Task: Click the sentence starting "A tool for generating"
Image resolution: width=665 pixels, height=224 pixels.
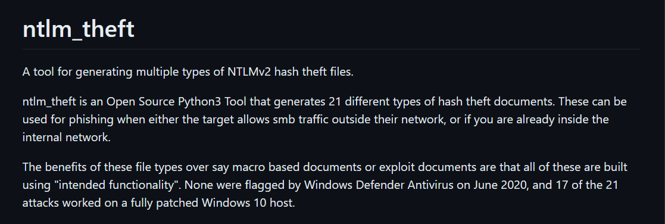Action: pos(188,72)
